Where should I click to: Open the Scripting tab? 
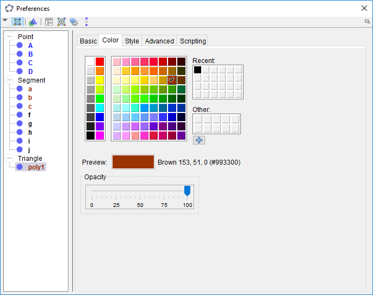192,41
